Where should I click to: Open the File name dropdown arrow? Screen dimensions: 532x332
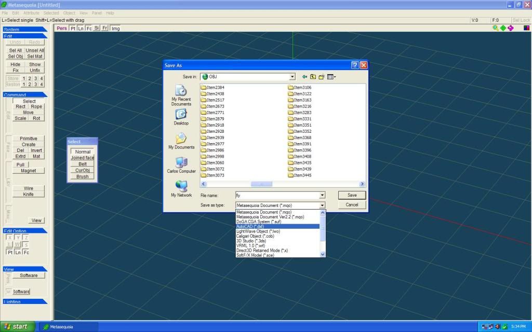click(x=322, y=196)
